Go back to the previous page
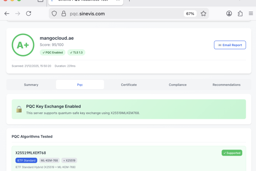Image resolution: width=256 pixels, height=171 pixels. click(7, 14)
